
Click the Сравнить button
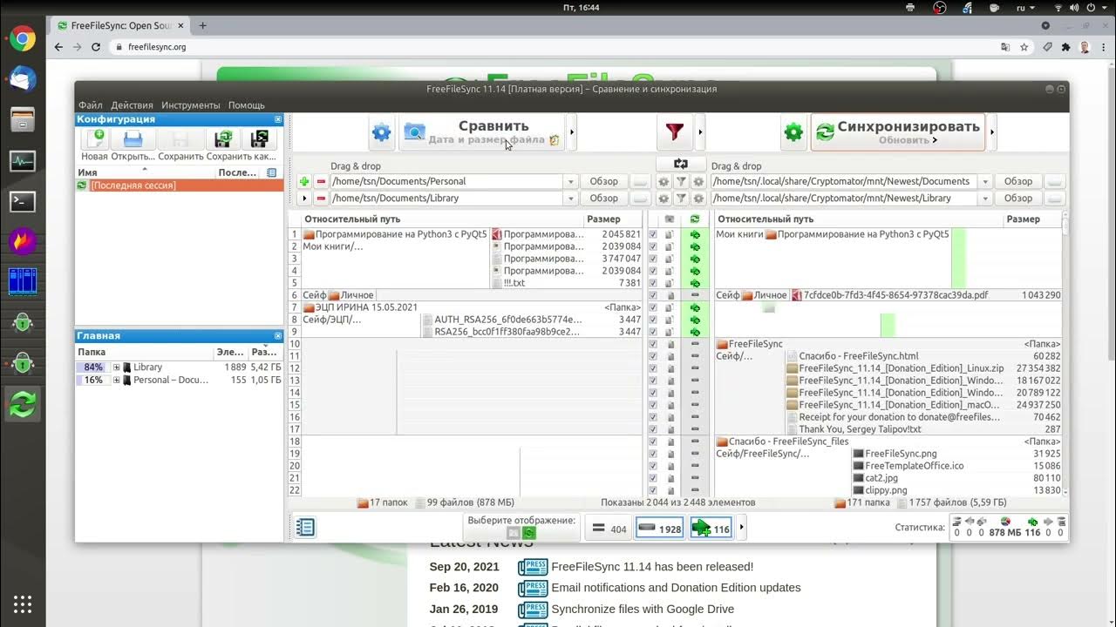pos(482,132)
